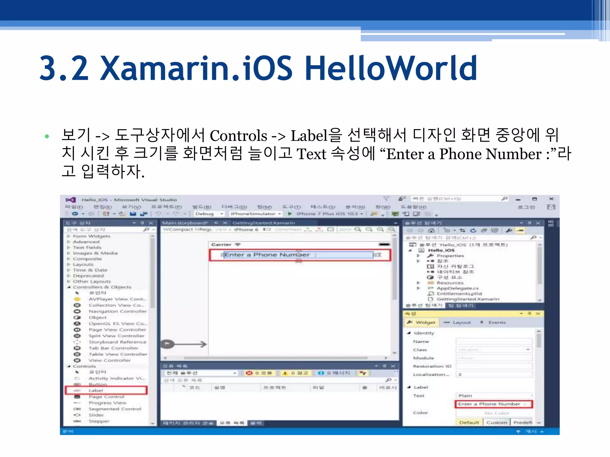The image size is (610, 457).
Task: Toggle the Predefined color option button
Action: (x=523, y=422)
